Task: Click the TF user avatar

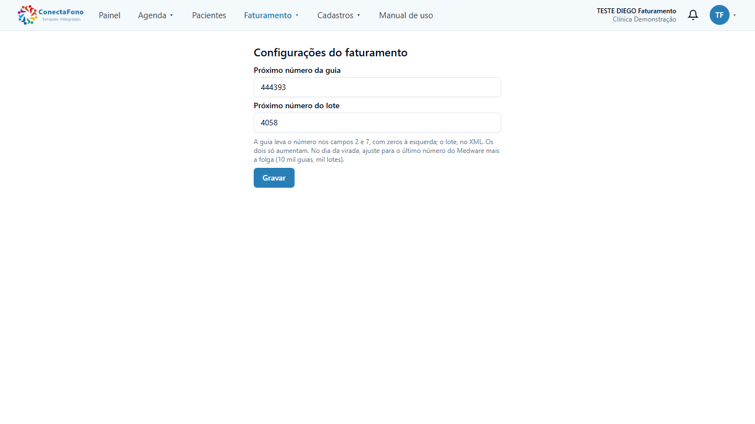Action: (x=720, y=15)
